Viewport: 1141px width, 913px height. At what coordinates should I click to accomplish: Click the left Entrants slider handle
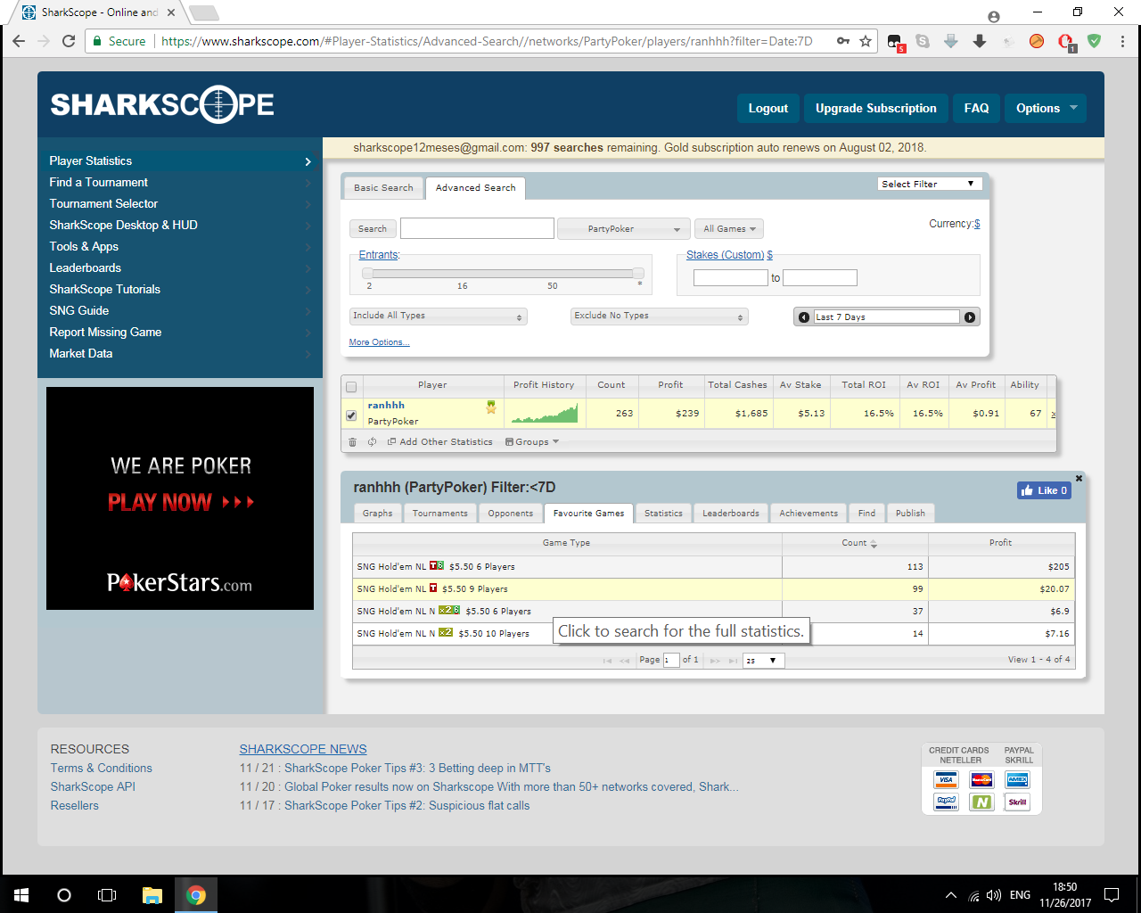(x=367, y=273)
